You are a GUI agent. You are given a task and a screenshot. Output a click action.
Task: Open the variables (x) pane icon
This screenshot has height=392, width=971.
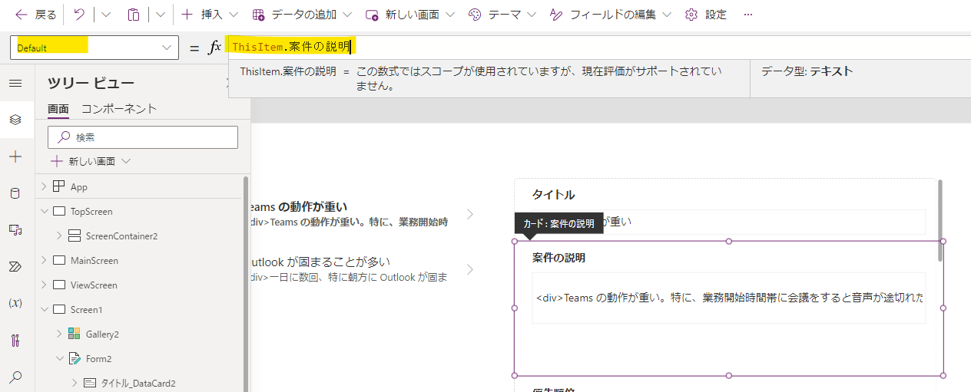click(x=15, y=303)
